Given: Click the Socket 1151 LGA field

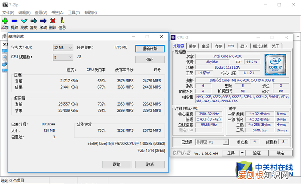Looking at the screenshot, I should (x=228, y=67).
